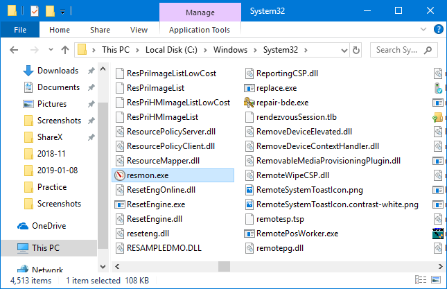This screenshot has width=447, height=289.
Task: Unpin Pictures using its pin icon
Action: click(91, 104)
